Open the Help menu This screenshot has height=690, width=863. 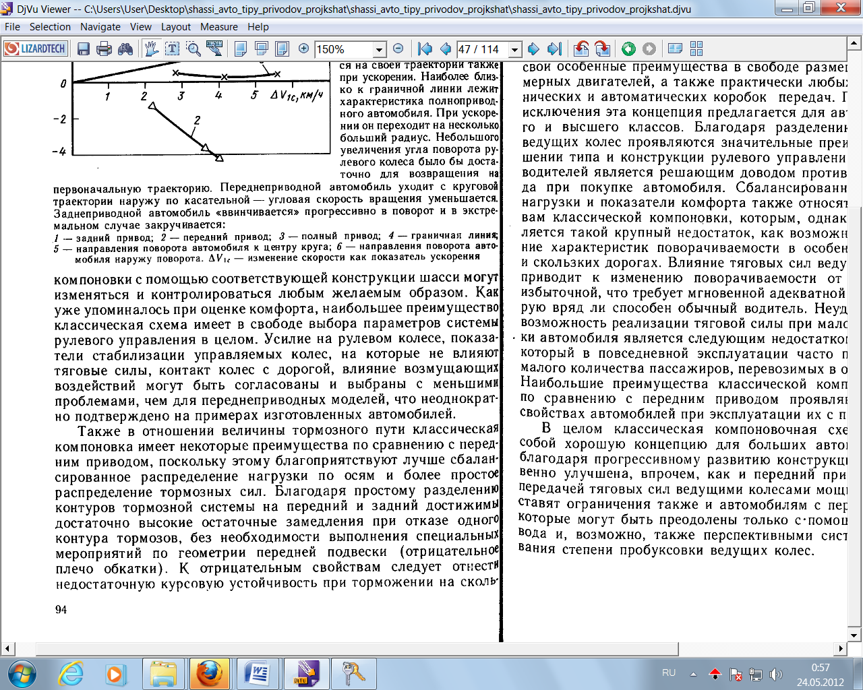[258, 27]
